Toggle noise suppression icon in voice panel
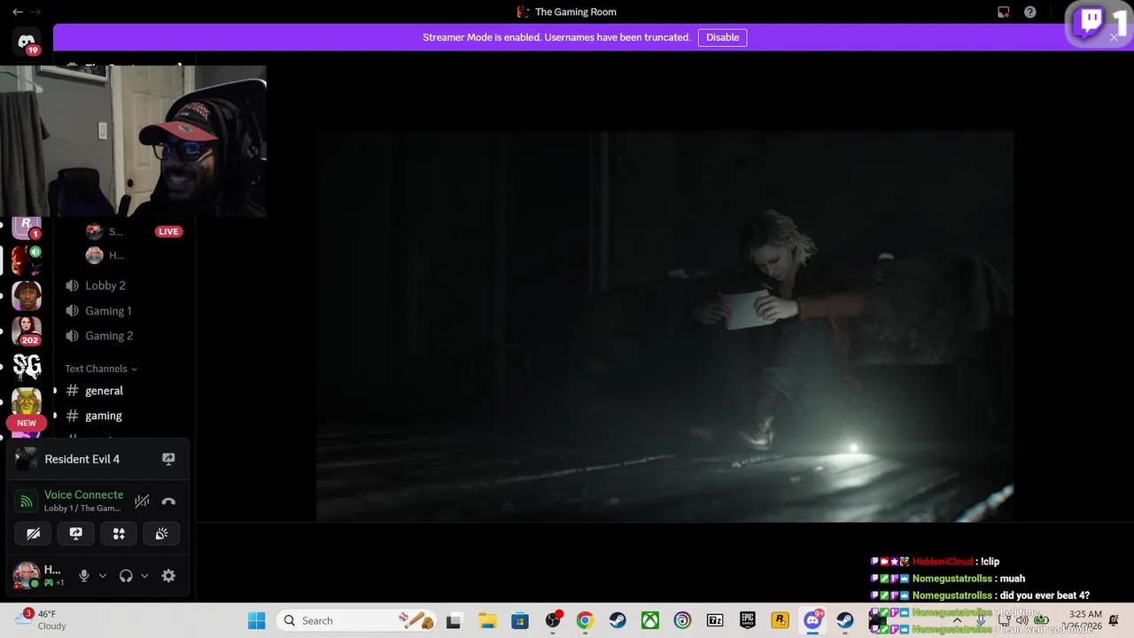This screenshot has width=1134, height=638. (142, 501)
